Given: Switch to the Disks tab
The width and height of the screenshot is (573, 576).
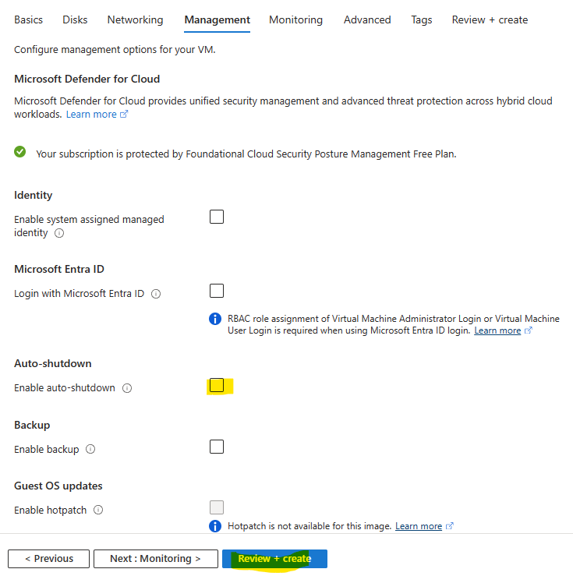Looking at the screenshot, I should point(75,19).
